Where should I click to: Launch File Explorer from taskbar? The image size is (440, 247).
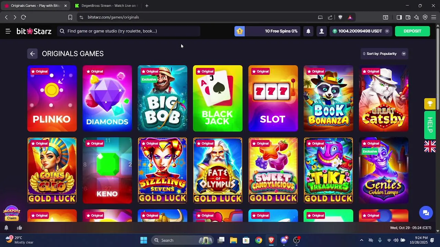[x=233, y=240]
